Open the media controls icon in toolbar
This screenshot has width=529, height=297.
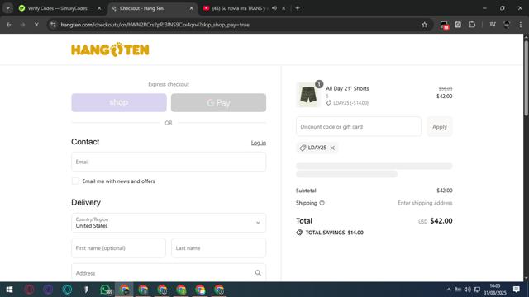(493, 25)
